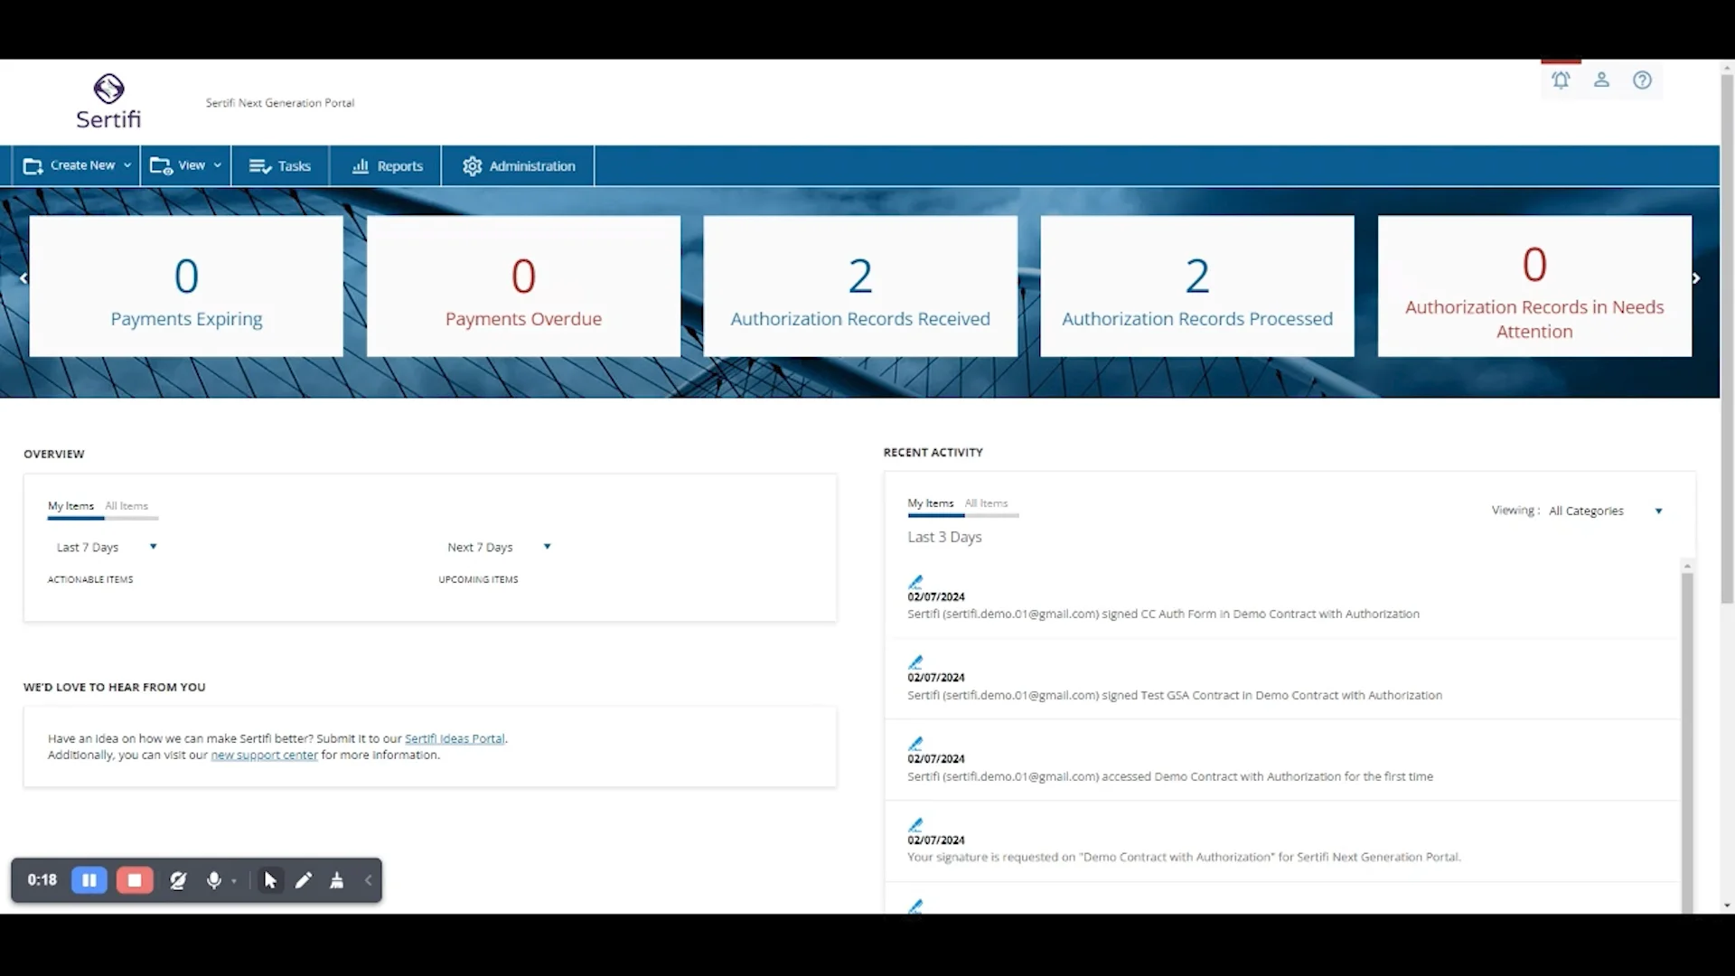
Task: Open the Administration settings gear
Action: tap(518, 165)
